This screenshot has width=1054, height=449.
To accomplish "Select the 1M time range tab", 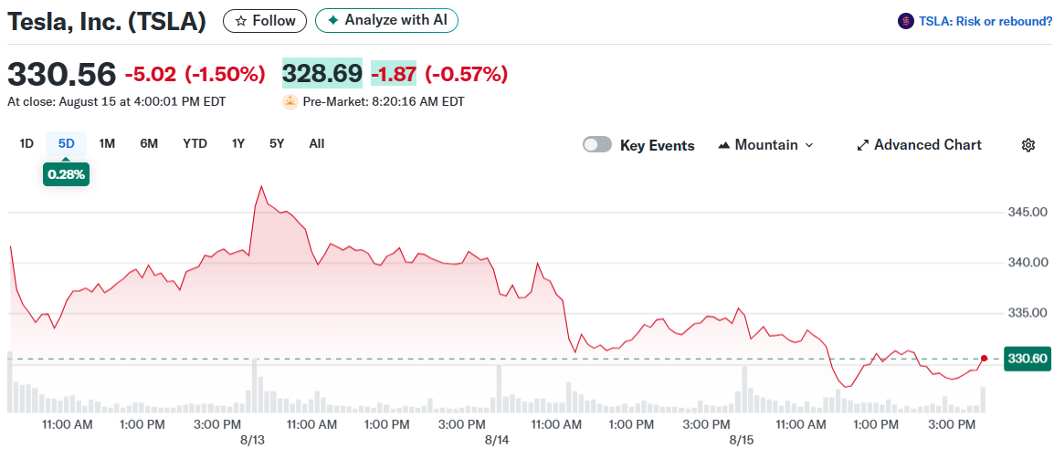I will tap(107, 143).
